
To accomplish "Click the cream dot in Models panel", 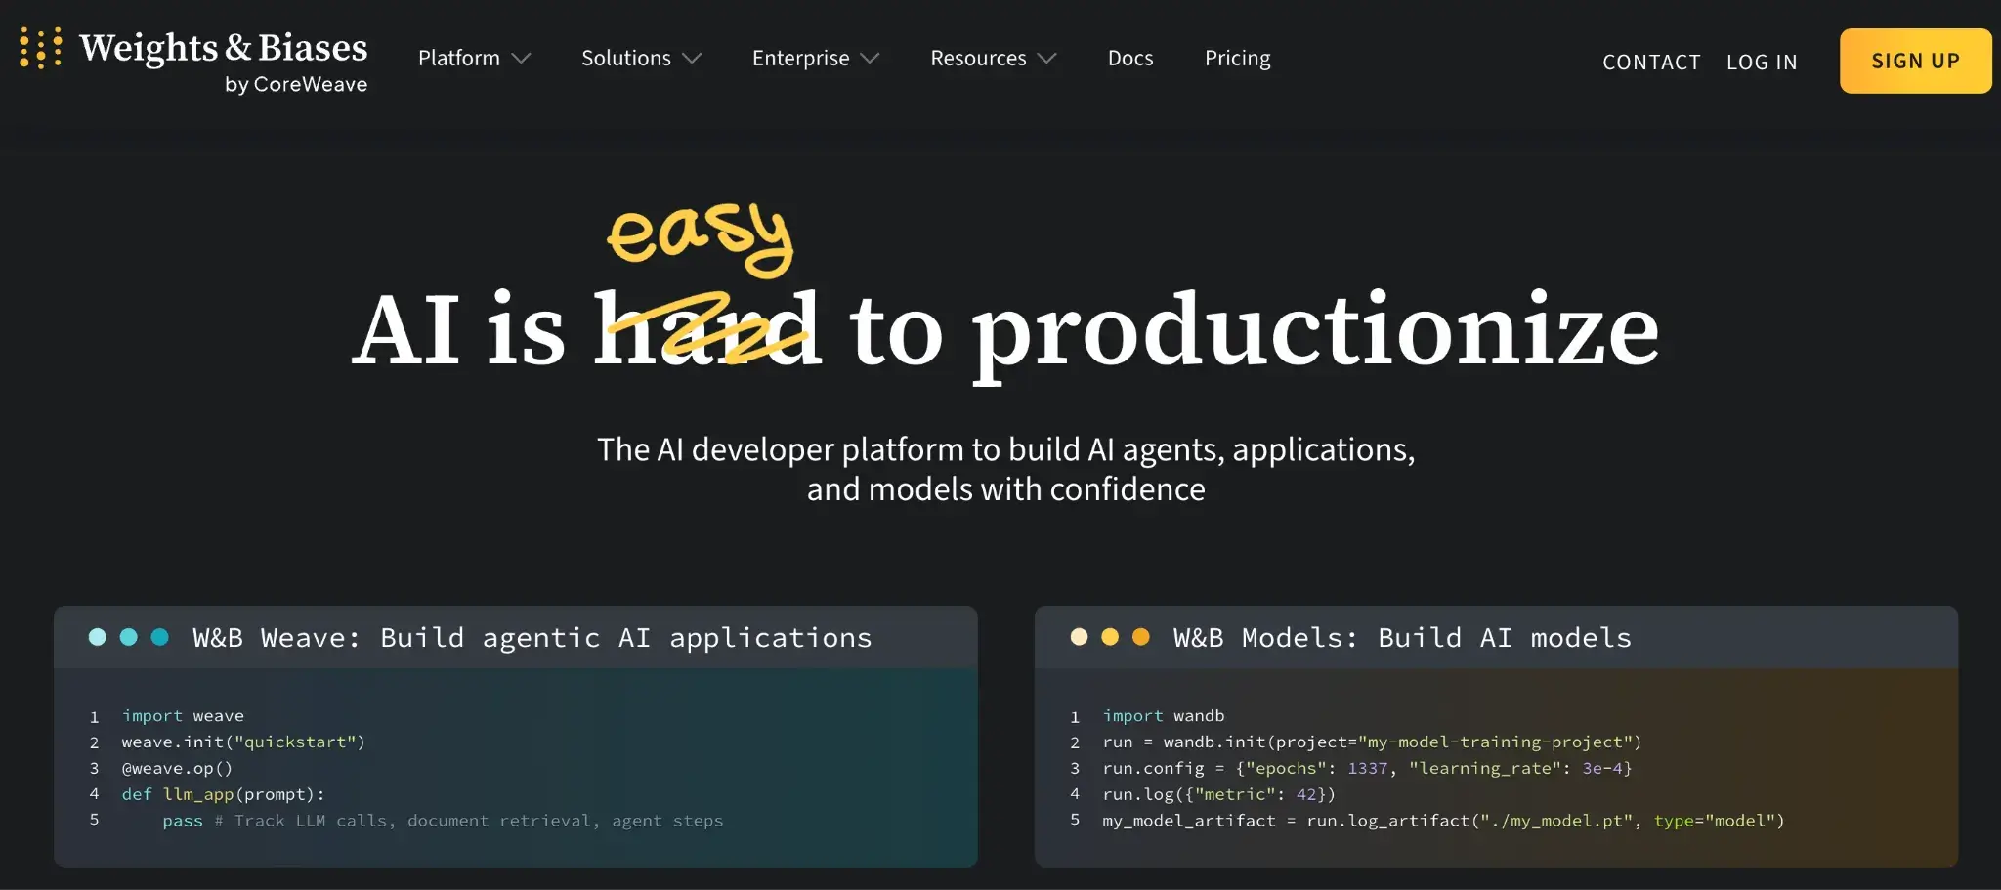I will [x=1079, y=637].
